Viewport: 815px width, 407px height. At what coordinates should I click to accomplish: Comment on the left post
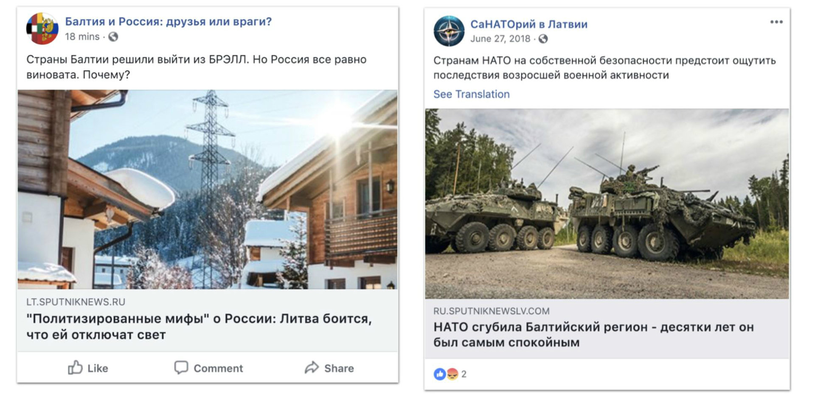(x=208, y=368)
